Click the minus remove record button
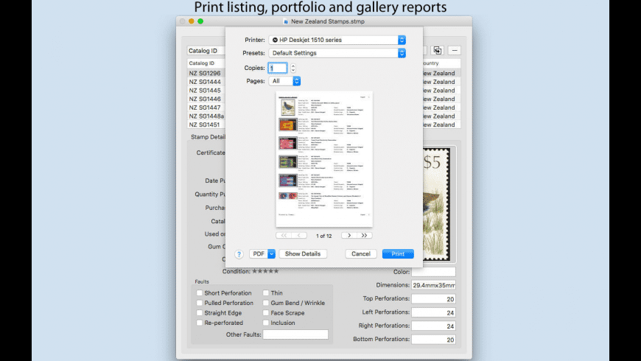641x361 pixels. (x=455, y=50)
